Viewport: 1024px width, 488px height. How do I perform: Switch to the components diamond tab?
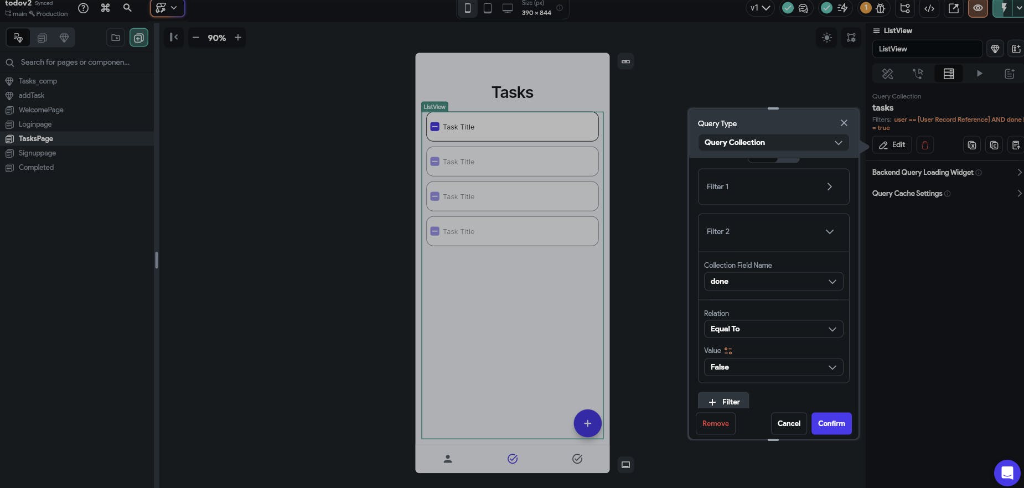[x=64, y=38]
